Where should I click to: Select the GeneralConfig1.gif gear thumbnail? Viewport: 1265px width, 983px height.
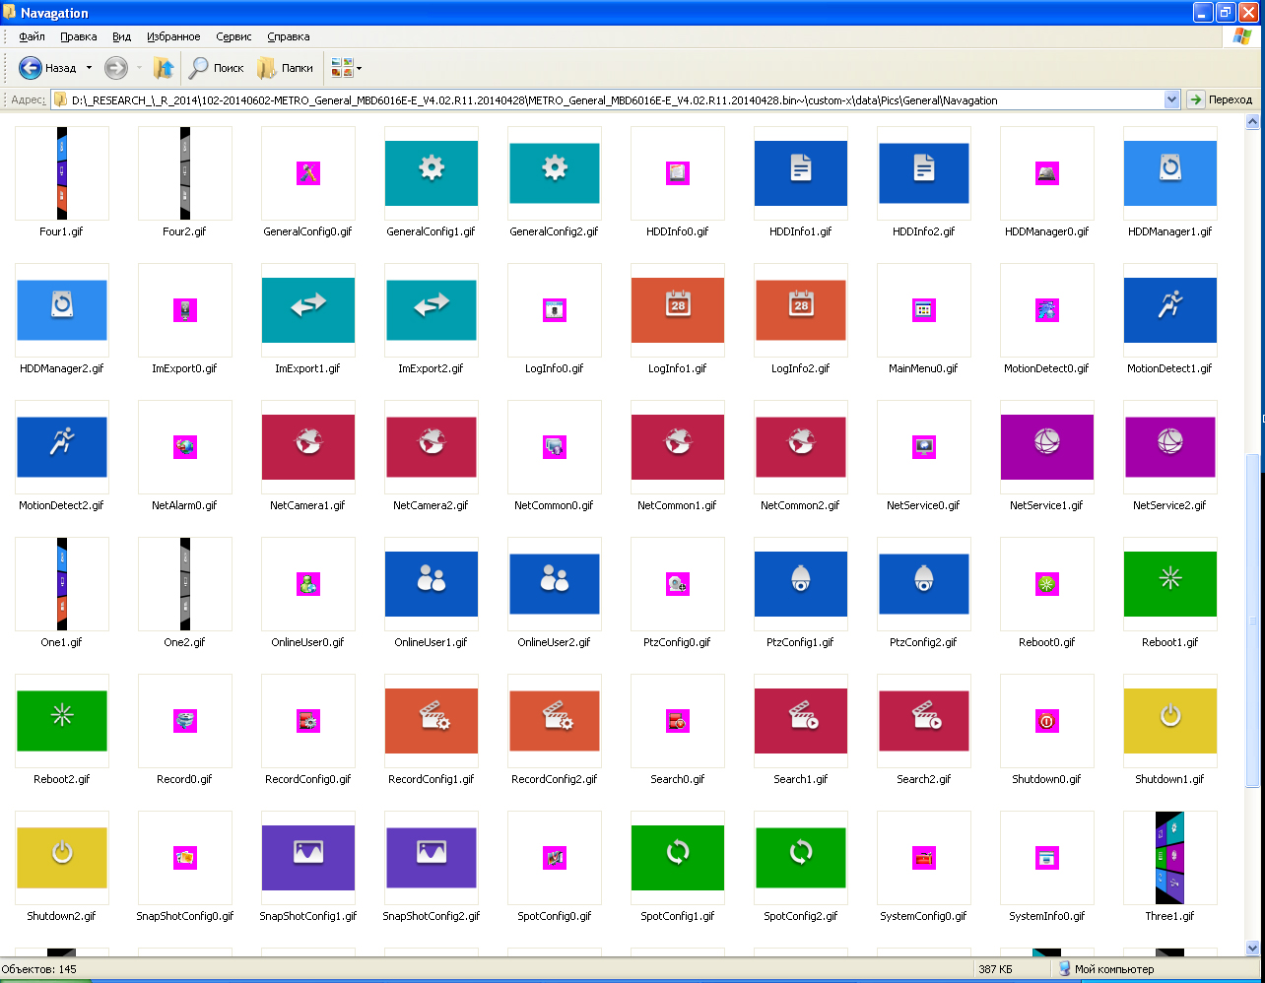coord(431,173)
